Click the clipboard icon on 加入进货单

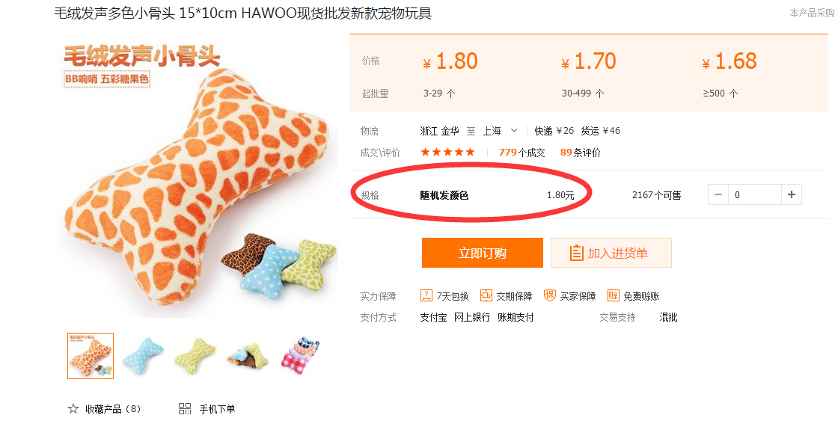(576, 253)
